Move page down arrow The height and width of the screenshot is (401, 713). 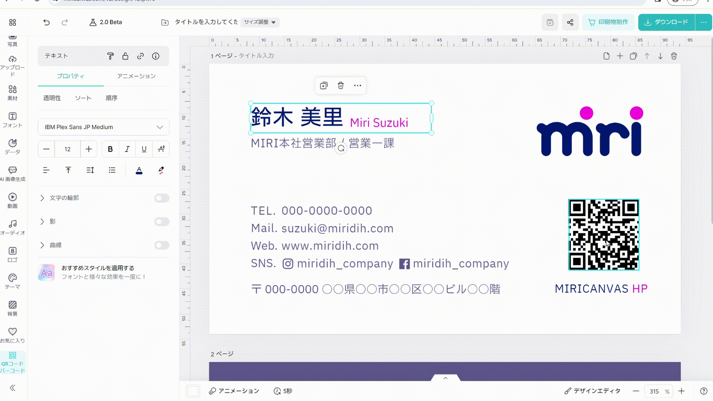[660, 56]
